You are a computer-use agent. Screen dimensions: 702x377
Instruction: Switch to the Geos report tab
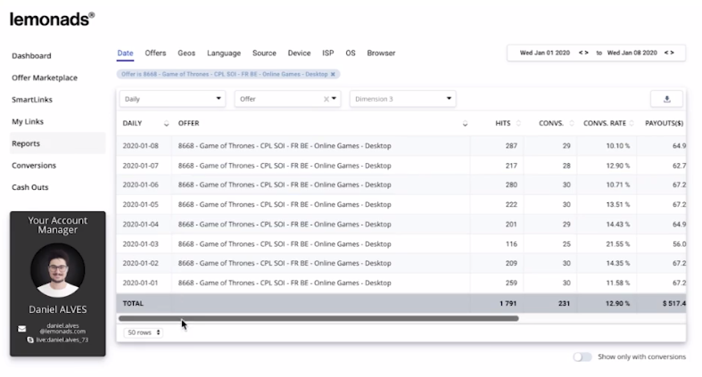186,53
